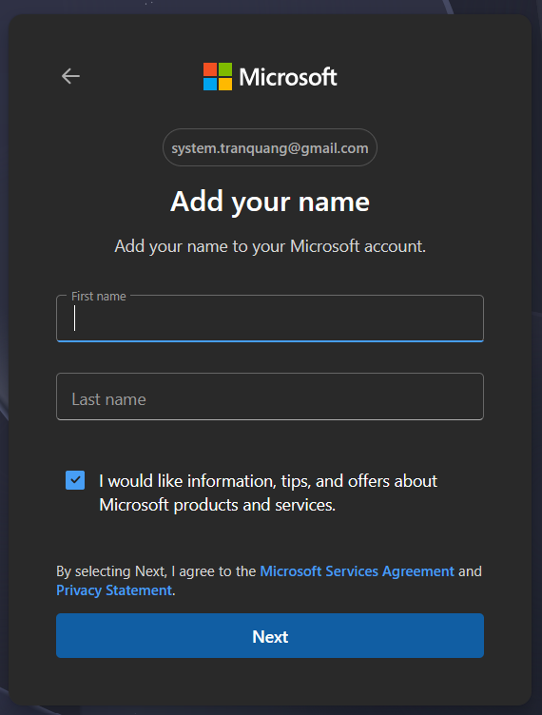Go back using the left arrow
This screenshot has height=715, width=542.
(70, 76)
